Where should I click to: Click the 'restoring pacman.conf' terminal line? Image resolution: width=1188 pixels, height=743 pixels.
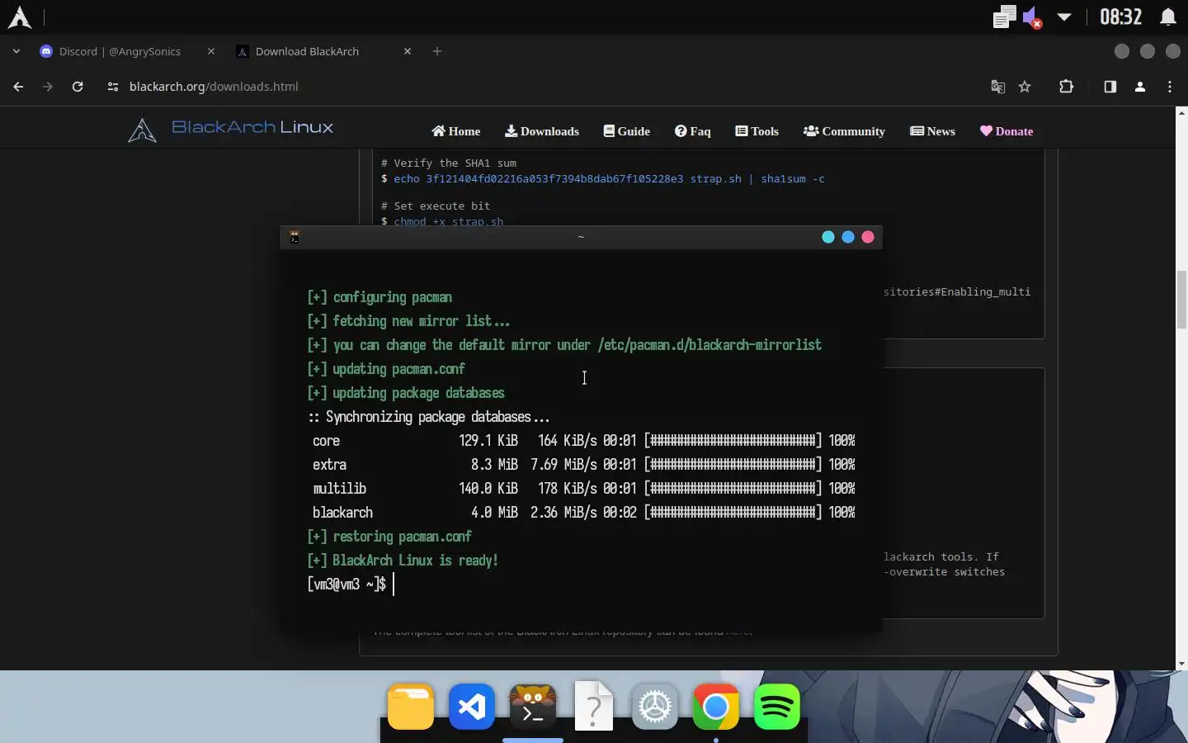click(389, 537)
